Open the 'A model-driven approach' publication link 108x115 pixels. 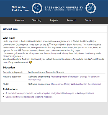(x=50, y=93)
